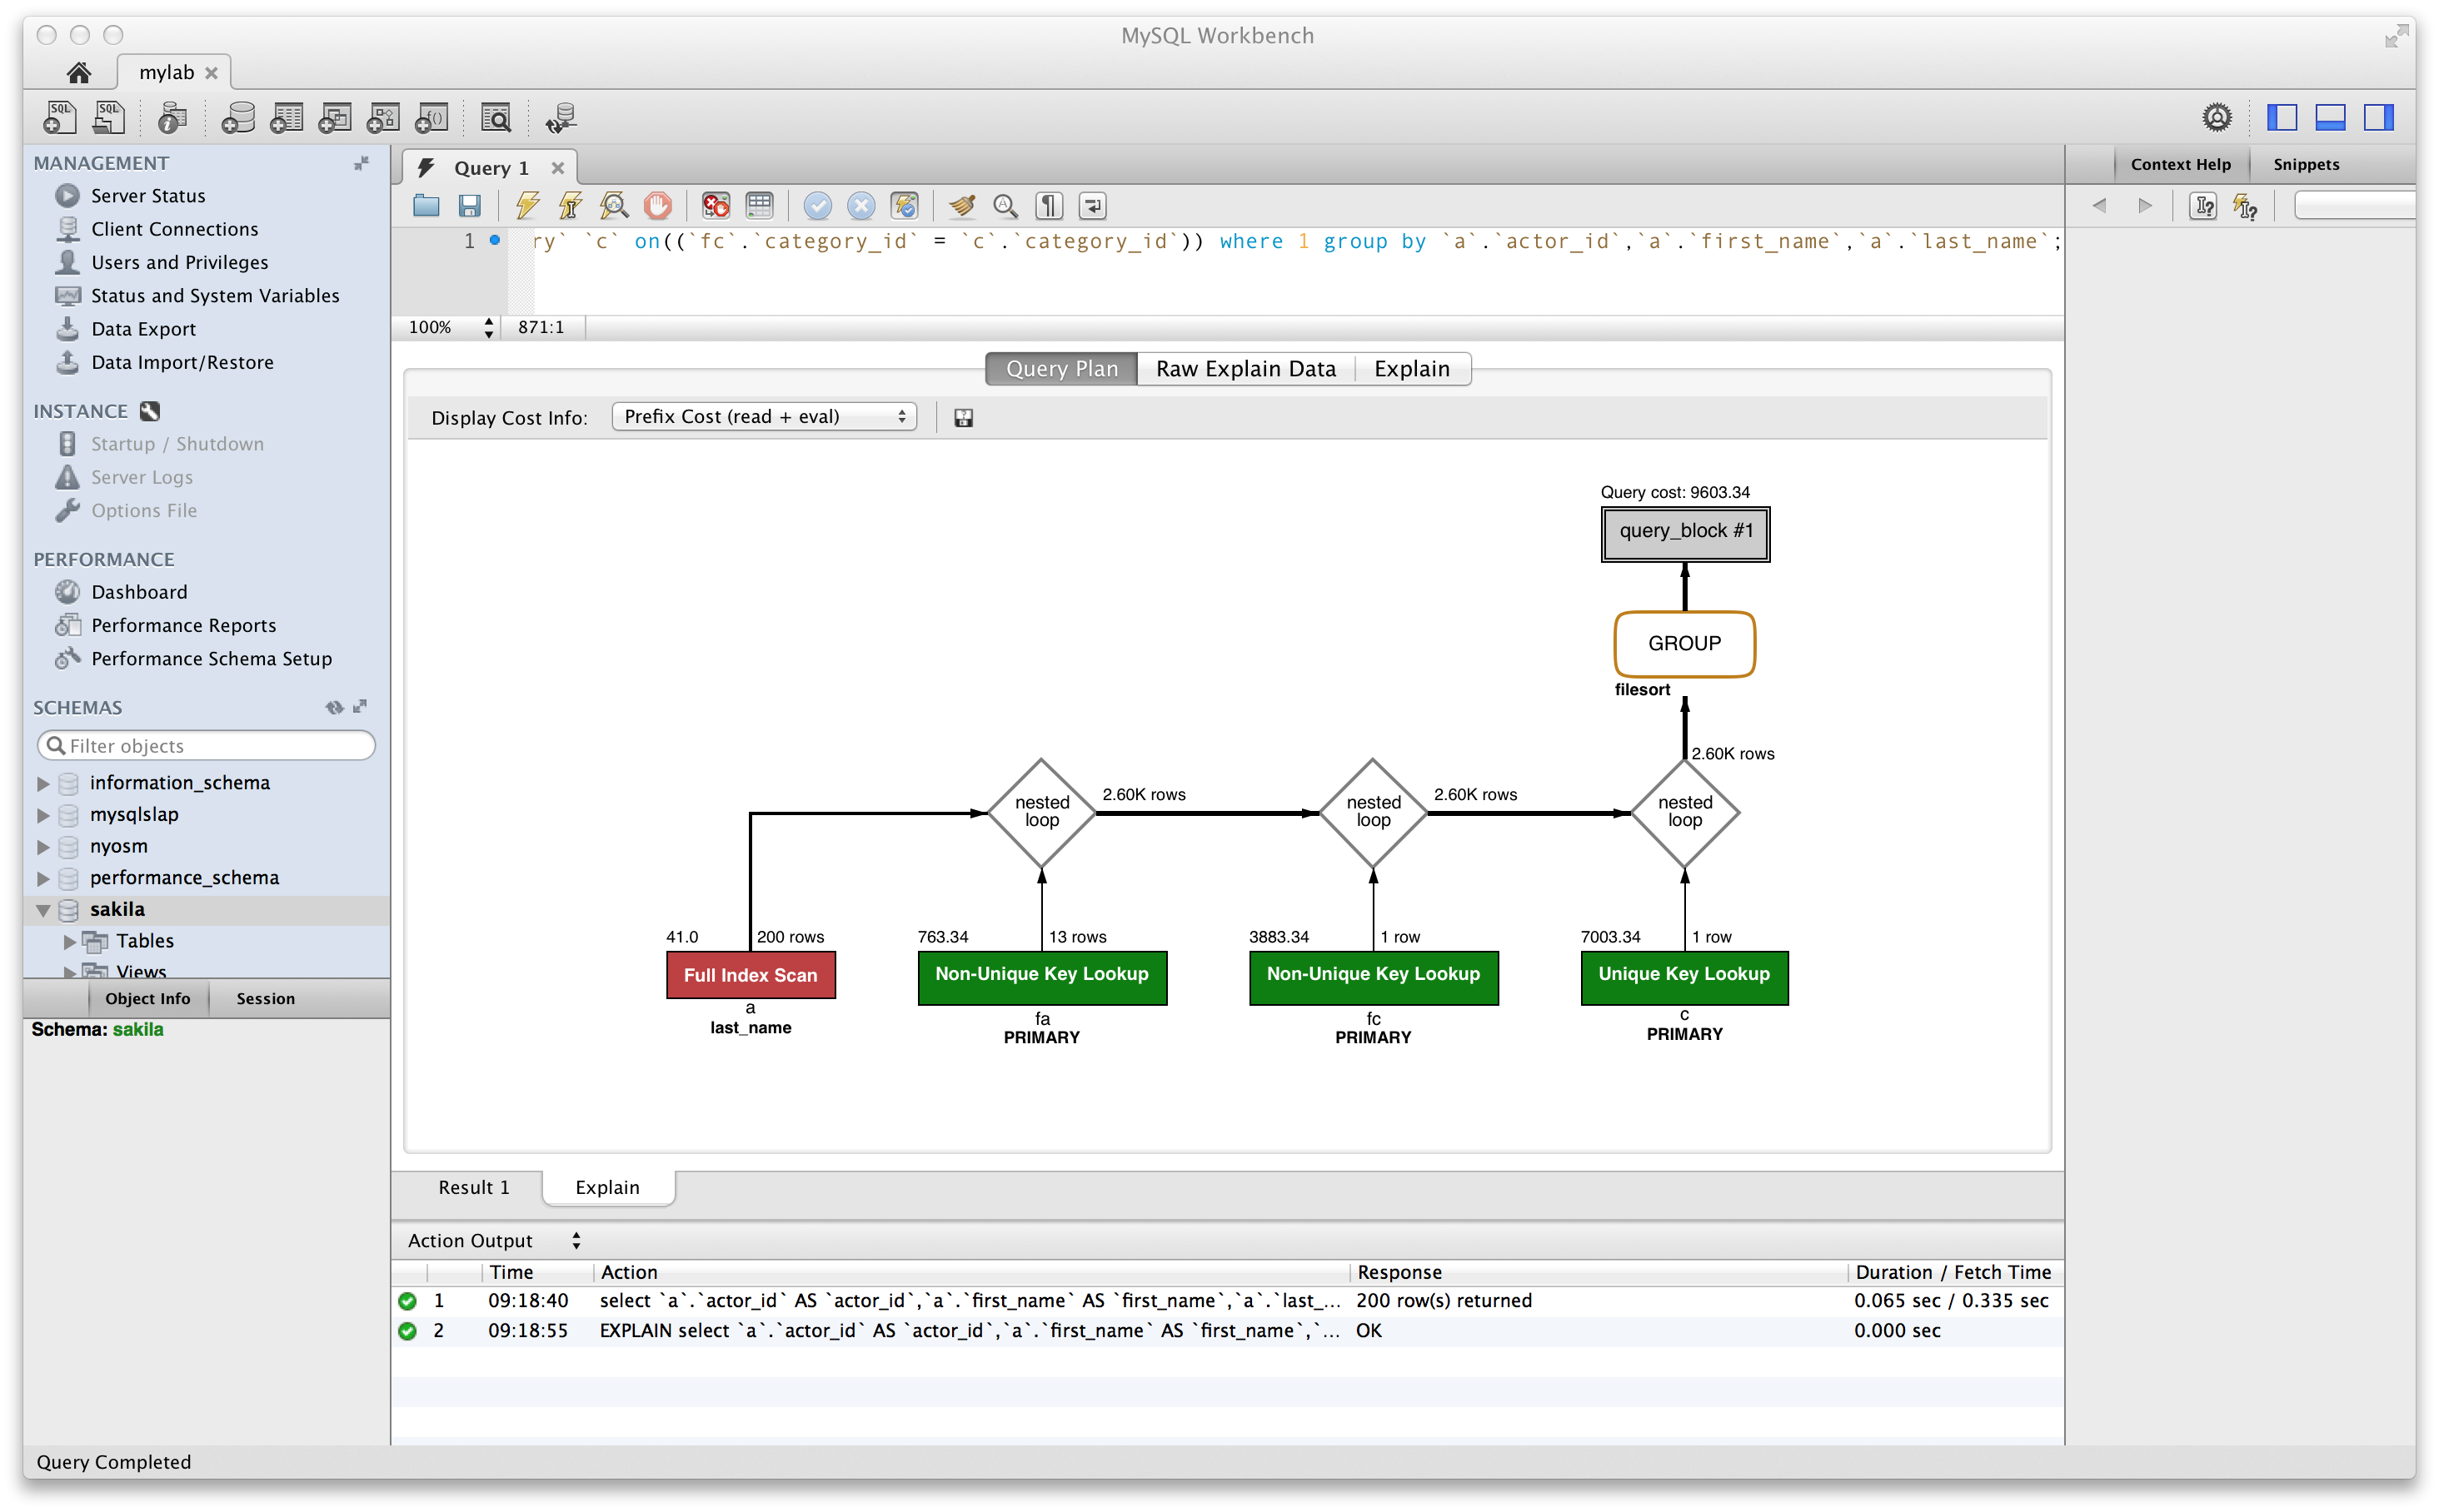The width and height of the screenshot is (2439, 1512).
Task: Expand the sakila schema tree item
Action: [x=40, y=909]
